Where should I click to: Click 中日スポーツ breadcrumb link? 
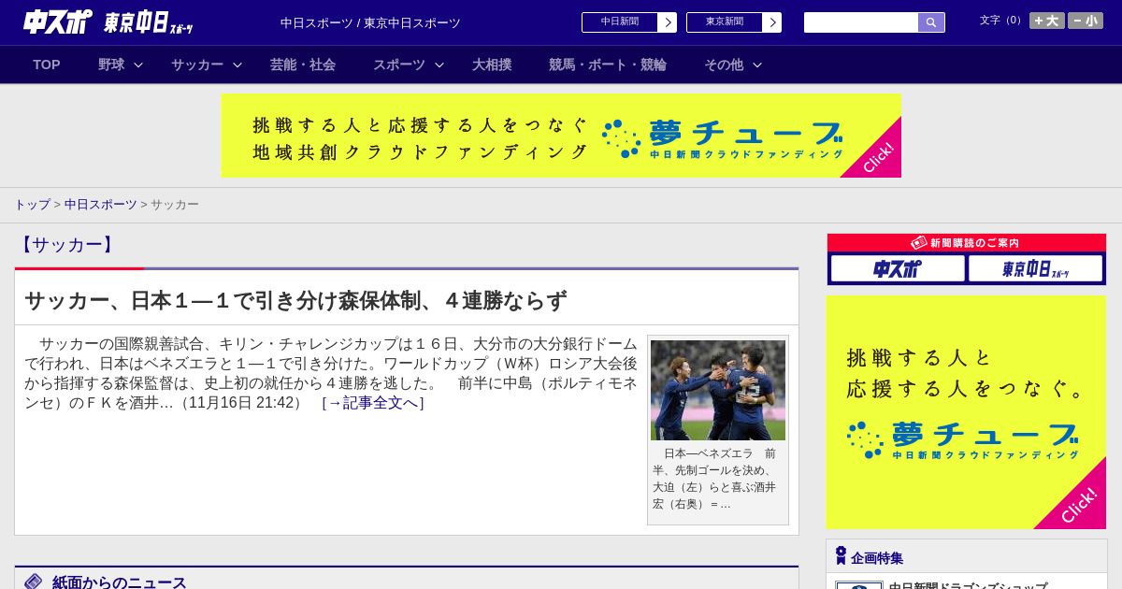tap(101, 204)
